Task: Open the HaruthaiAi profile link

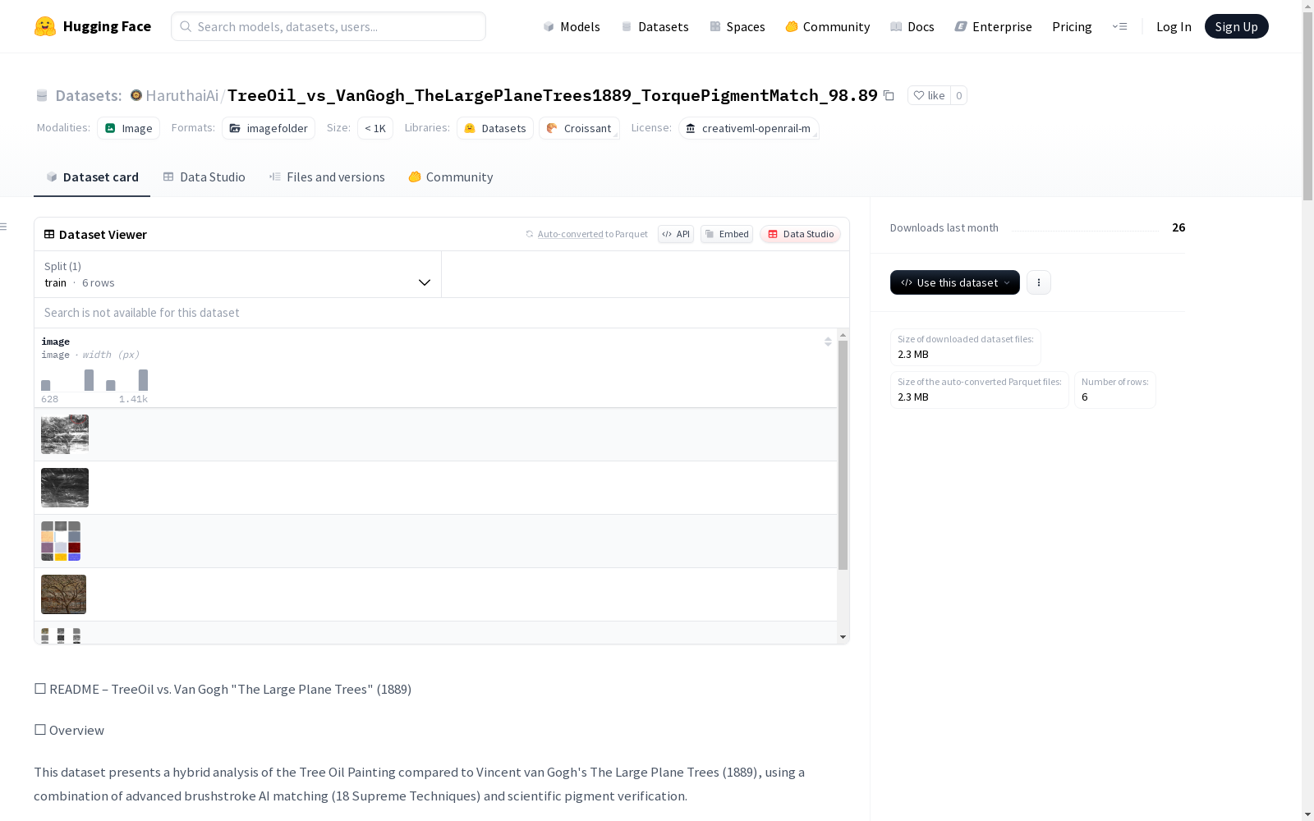Action: tap(182, 95)
